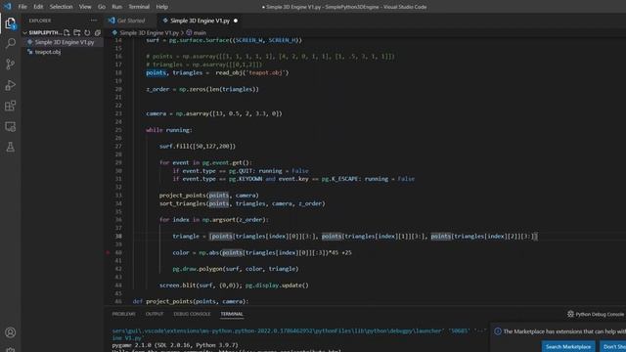
Task: Click line number 38 in the gutter
Action: click(x=118, y=237)
